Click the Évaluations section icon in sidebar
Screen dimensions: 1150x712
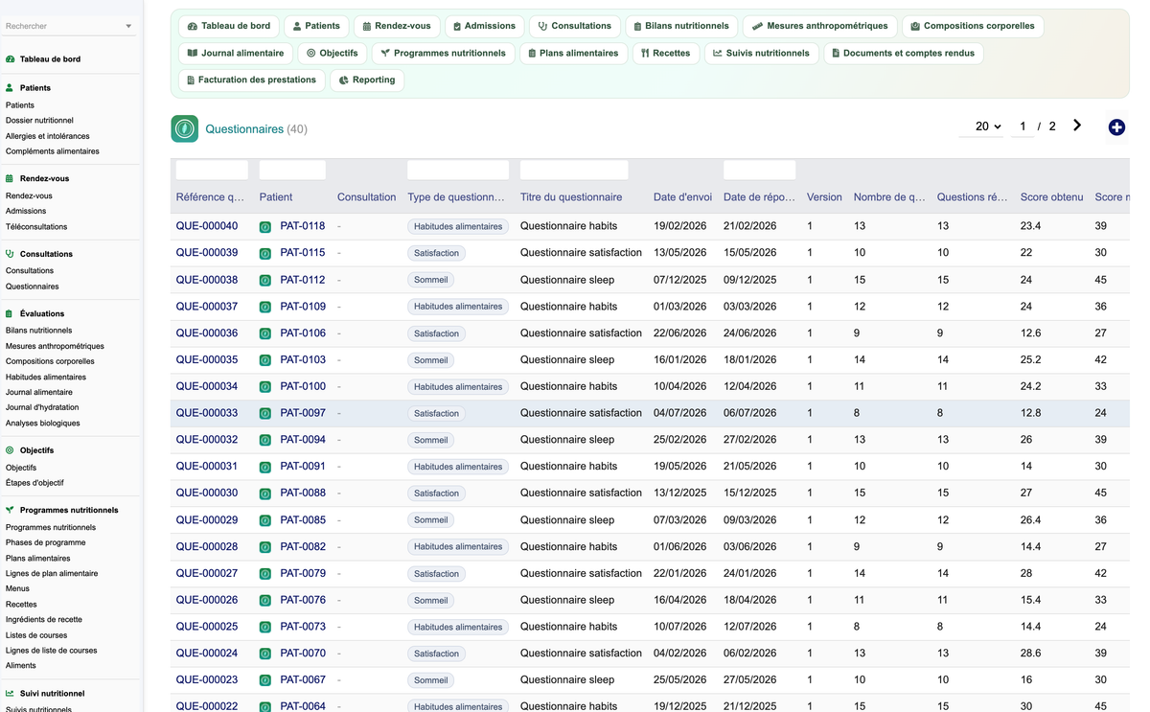(11, 313)
